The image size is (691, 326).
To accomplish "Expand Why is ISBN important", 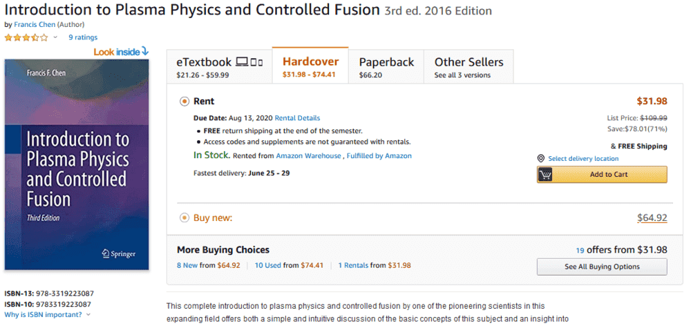I will pyautogui.click(x=47, y=315).
